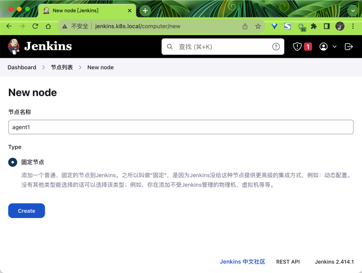Open the 节点列表 breadcrumb
The image size is (362, 273).
(x=62, y=67)
